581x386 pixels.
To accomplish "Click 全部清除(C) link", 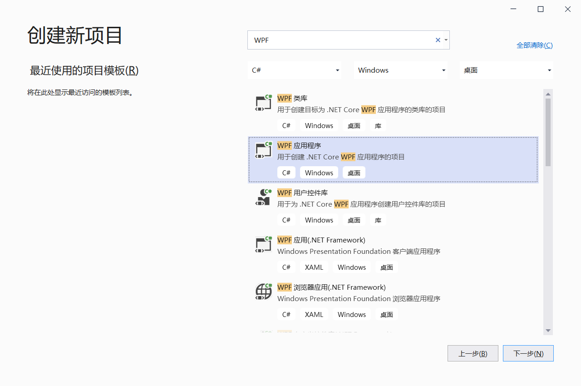I will [535, 45].
